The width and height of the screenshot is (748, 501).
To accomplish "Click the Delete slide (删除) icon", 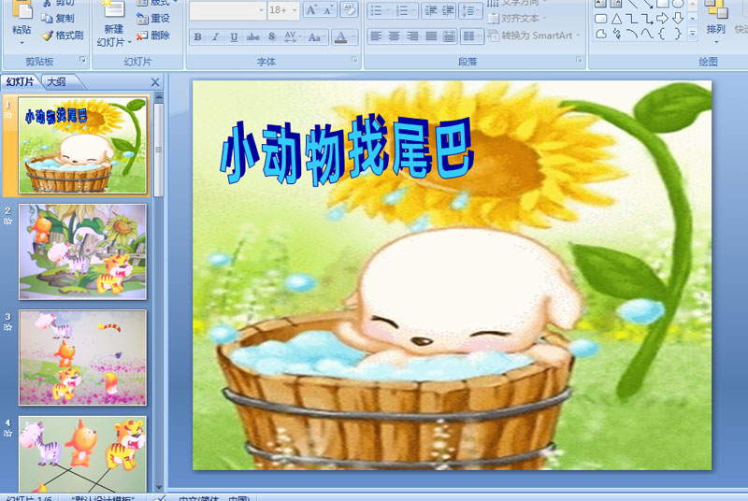I will pos(141,36).
